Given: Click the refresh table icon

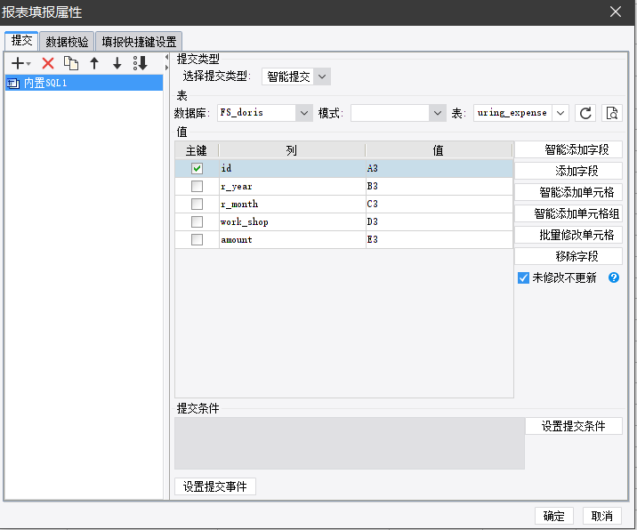Looking at the screenshot, I should click(x=585, y=113).
